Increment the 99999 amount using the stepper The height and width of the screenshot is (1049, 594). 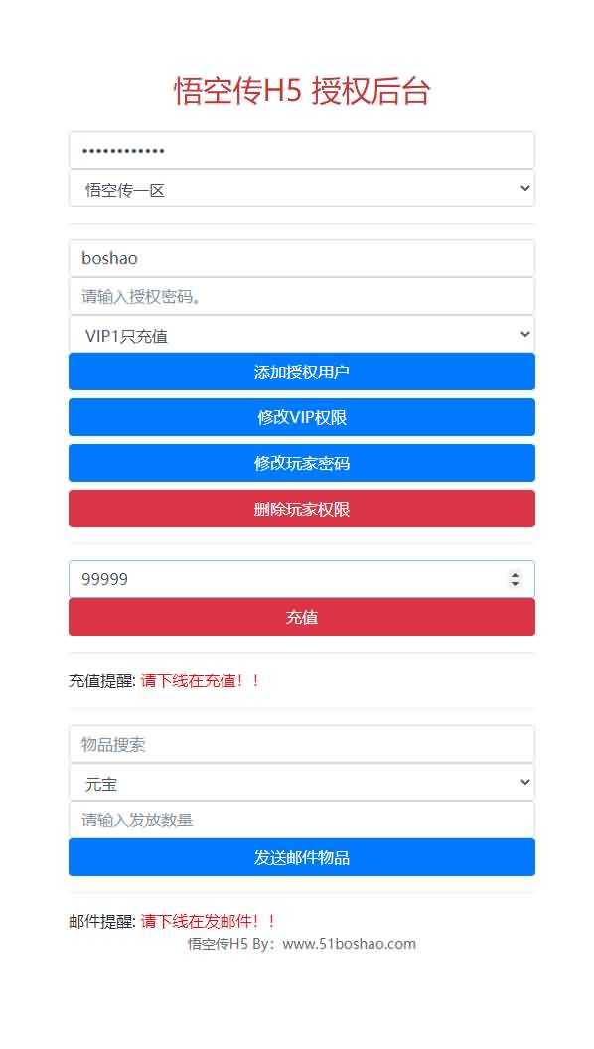coord(515,573)
